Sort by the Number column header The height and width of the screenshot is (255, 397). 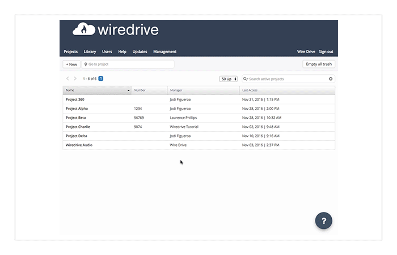coord(149,90)
